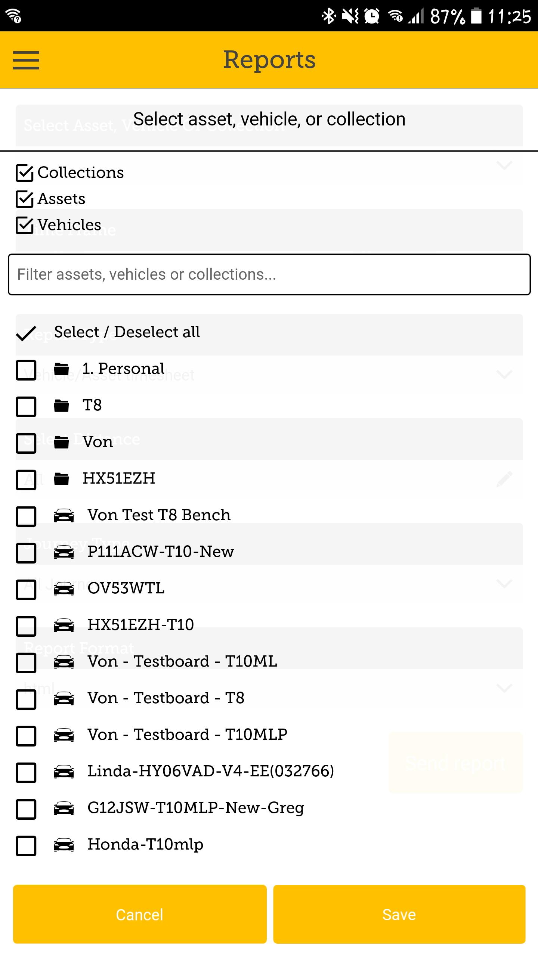This screenshot has height=956, width=538.
Task: Save the selected assets
Action: (x=399, y=914)
